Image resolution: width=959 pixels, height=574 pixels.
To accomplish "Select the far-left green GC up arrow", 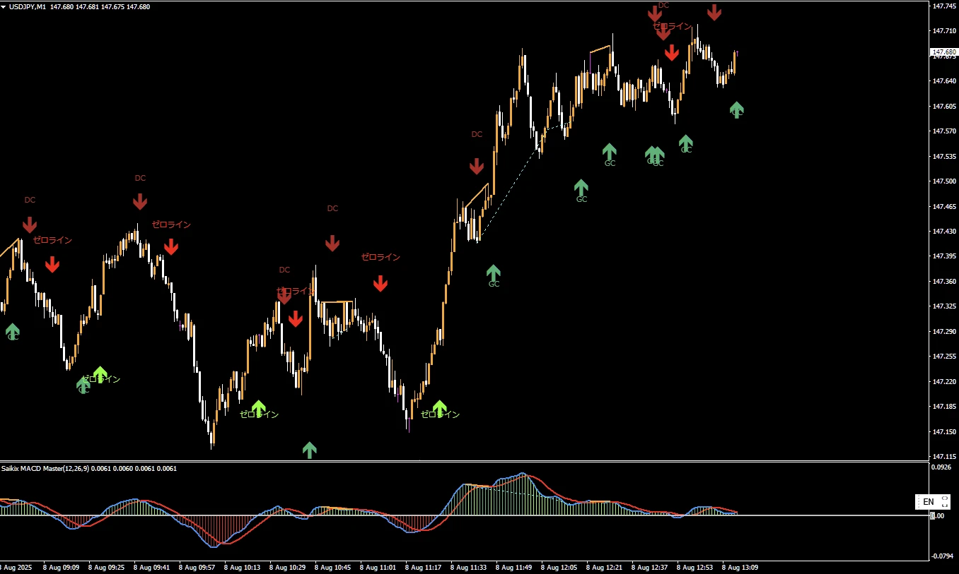I will coord(13,330).
